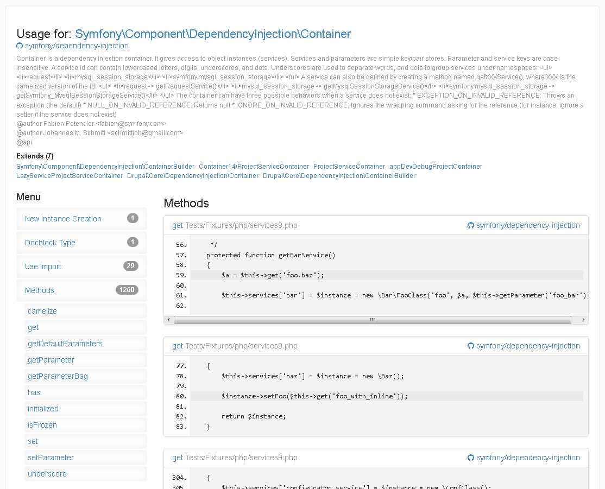Select Methods menu item
The height and width of the screenshot is (489, 605).
point(81,290)
